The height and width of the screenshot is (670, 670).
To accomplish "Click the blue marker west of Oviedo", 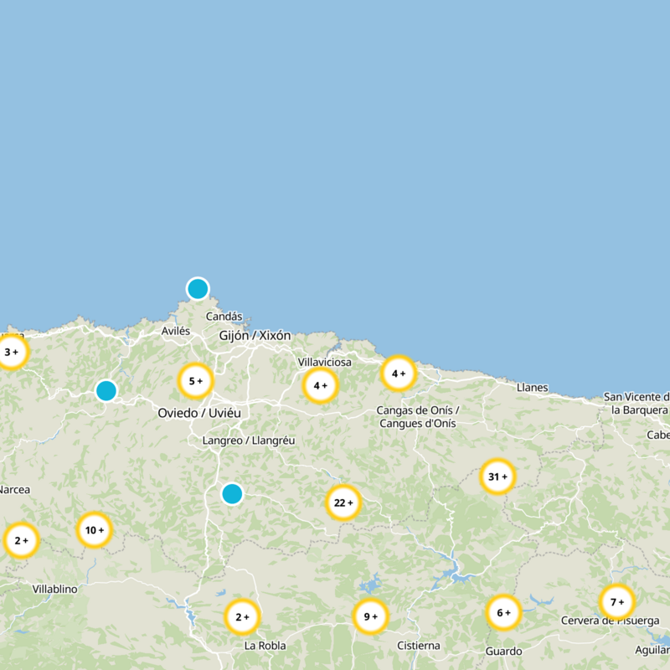I will [106, 391].
